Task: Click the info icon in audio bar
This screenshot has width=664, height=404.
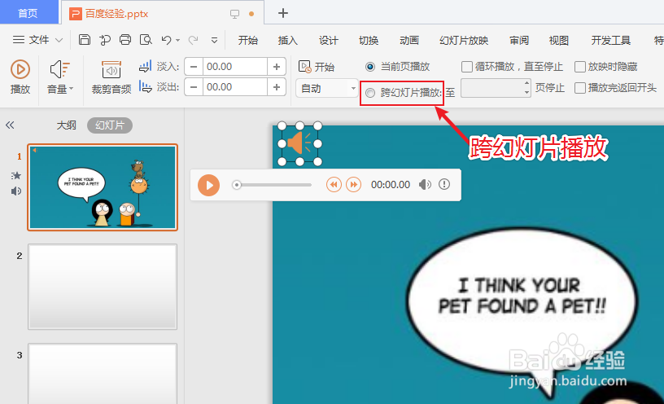Action: (x=444, y=184)
